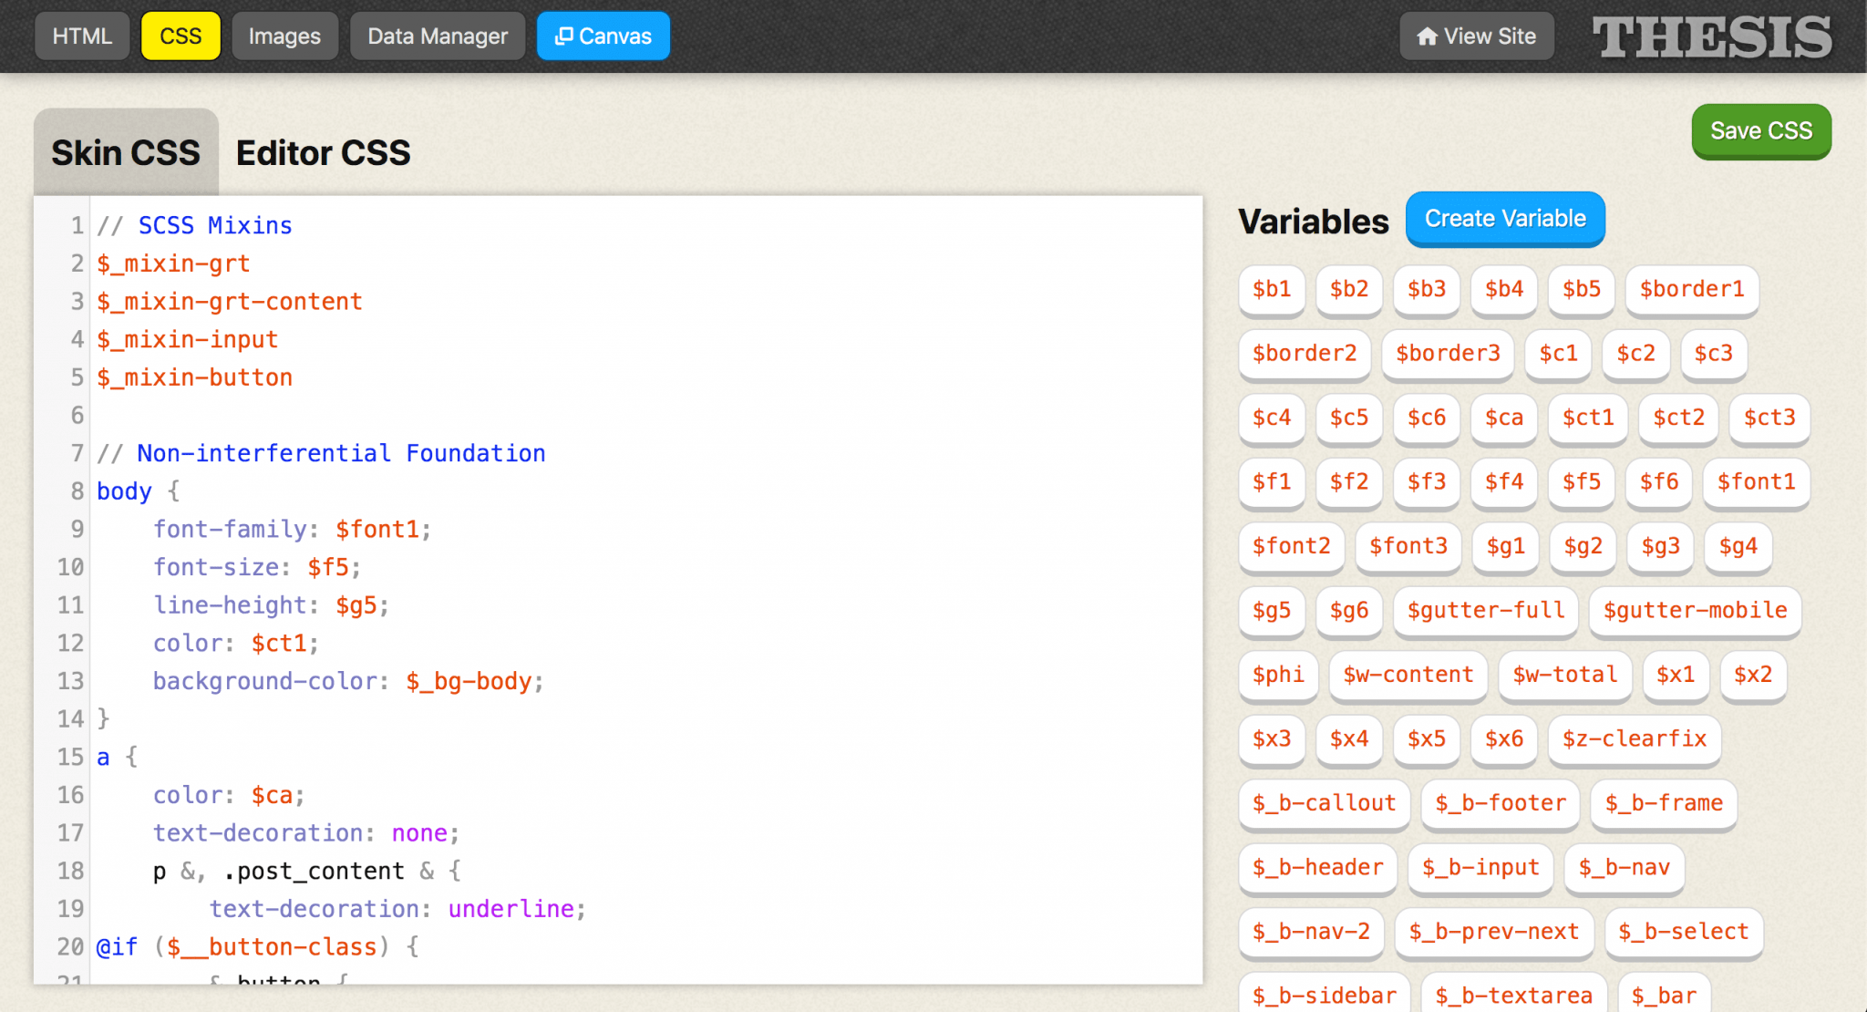Switch to Skin CSS tab
The image size is (1867, 1012).
click(x=126, y=153)
